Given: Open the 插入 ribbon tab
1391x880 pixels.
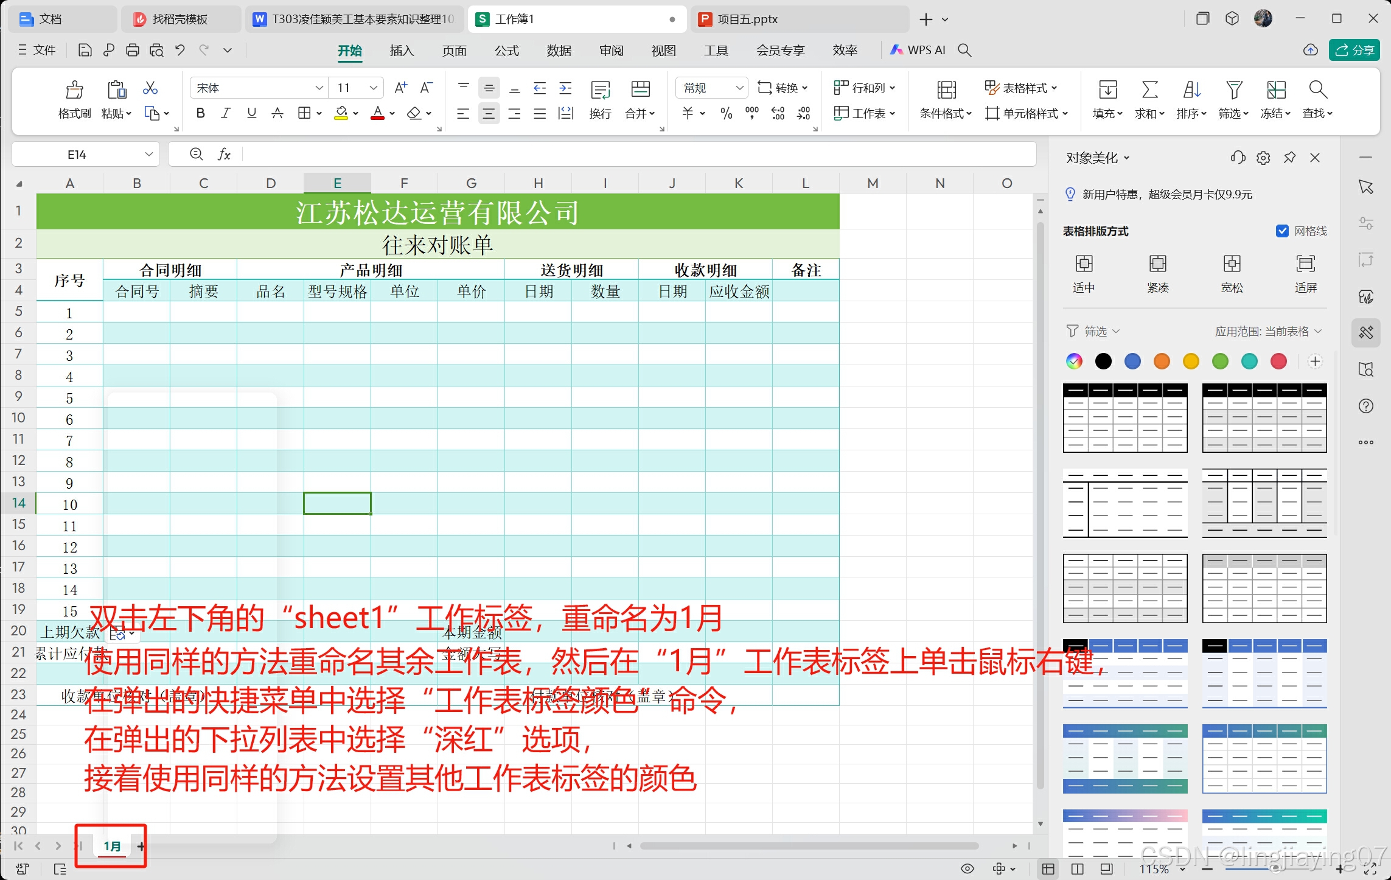Looking at the screenshot, I should (x=402, y=51).
